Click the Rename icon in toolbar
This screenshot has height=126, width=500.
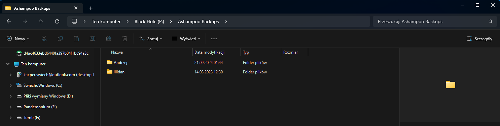coord(92,39)
